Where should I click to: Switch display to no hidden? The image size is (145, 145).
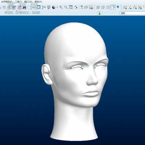108,7
